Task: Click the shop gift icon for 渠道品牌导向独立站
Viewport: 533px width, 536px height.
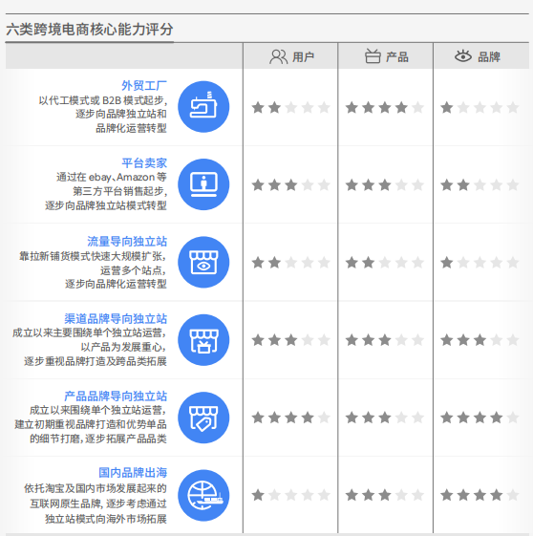Action: tap(203, 340)
